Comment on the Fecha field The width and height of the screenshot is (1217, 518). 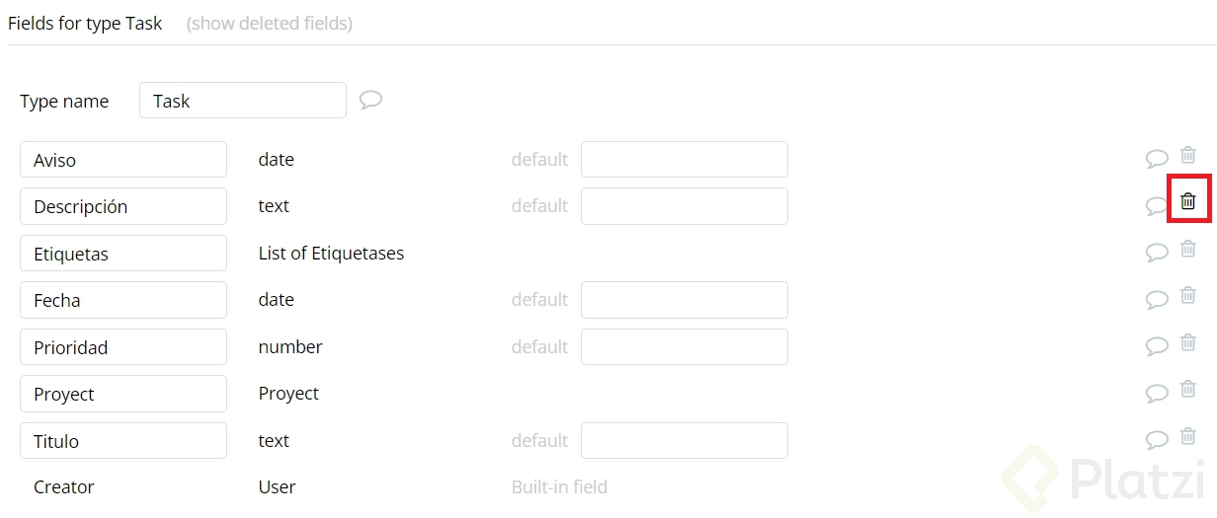pos(1157,299)
